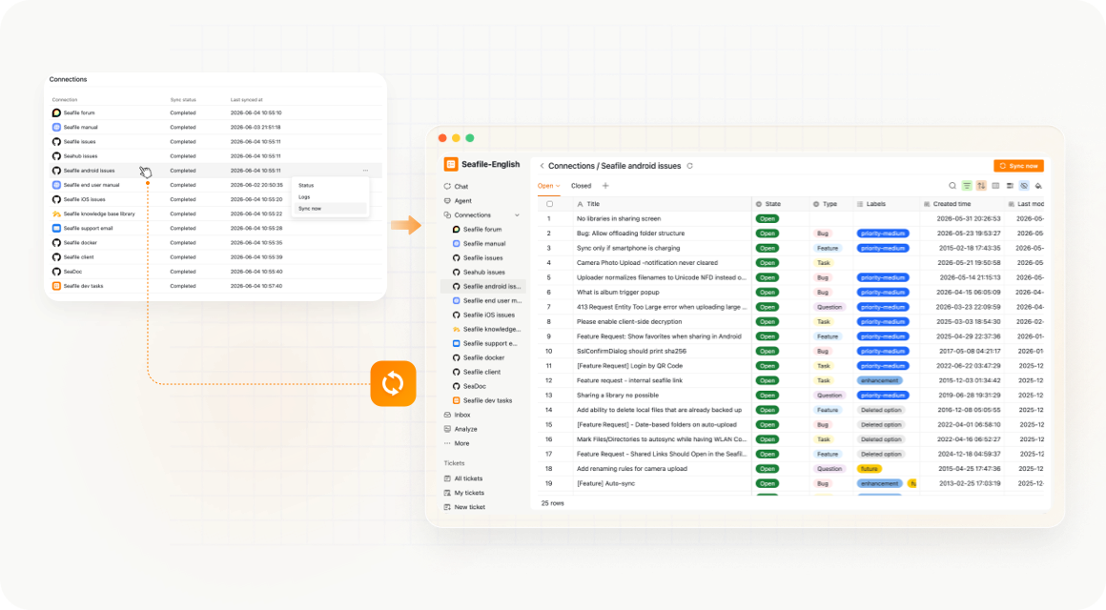Click the 'future' label in row 18
The width and height of the screenshot is (1106, 610).
(869, 469)
